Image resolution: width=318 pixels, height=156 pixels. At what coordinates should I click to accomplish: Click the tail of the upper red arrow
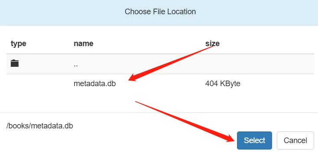[212, 47]
